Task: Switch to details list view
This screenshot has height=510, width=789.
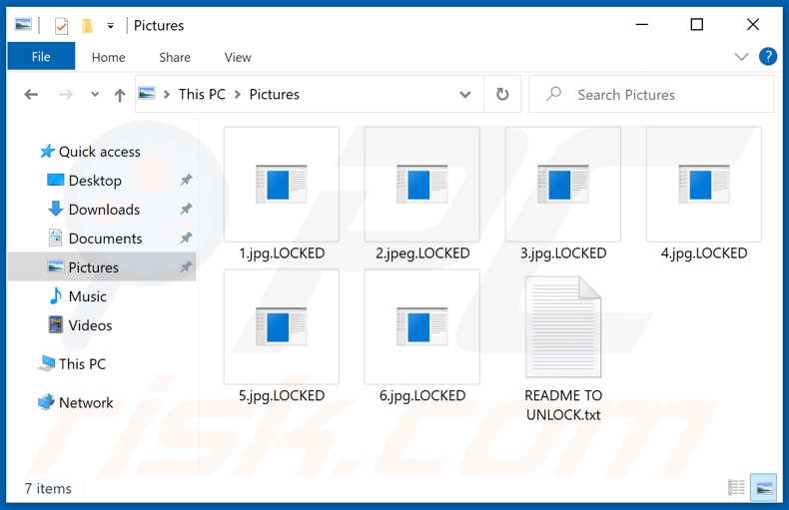Action: [x=737, y=488]
